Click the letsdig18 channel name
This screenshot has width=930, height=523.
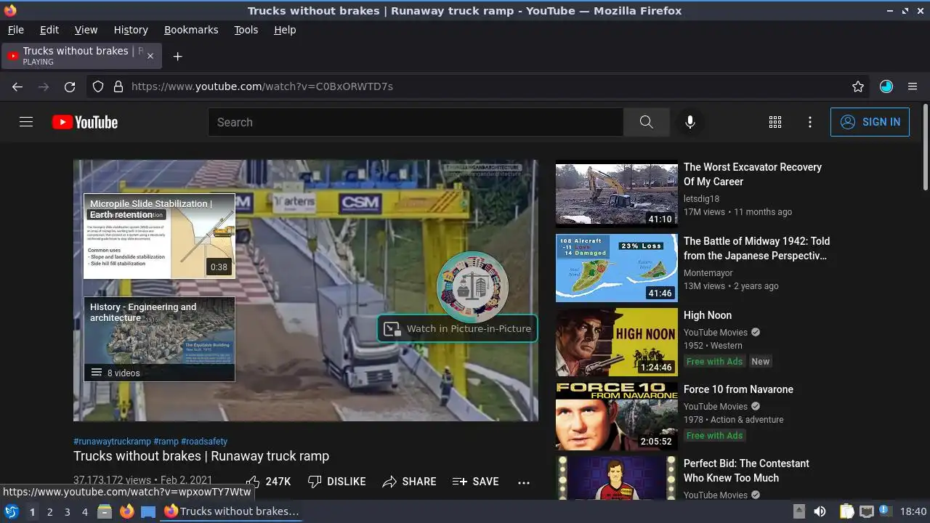click(x=701, y=199)
